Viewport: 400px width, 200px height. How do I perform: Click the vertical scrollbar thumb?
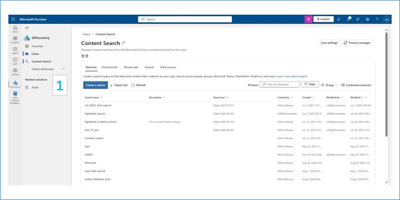click(386, 84)
